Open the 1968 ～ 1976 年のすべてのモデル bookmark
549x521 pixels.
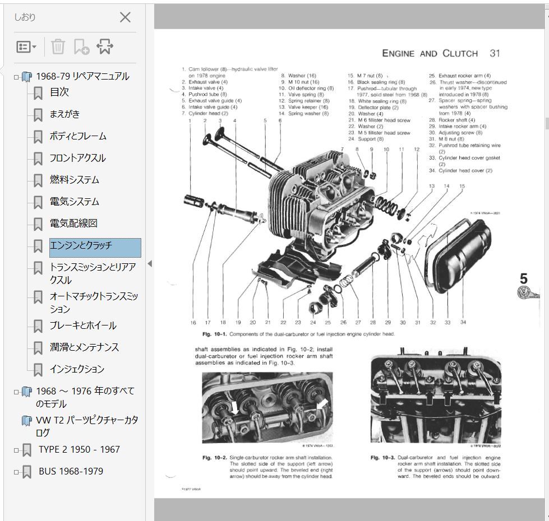pos(85,397)
